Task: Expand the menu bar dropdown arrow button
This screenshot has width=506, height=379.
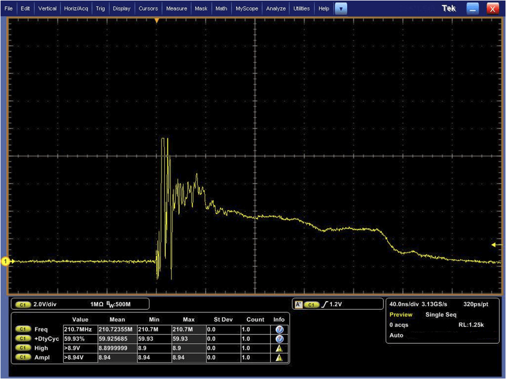Action: point(341,8)
